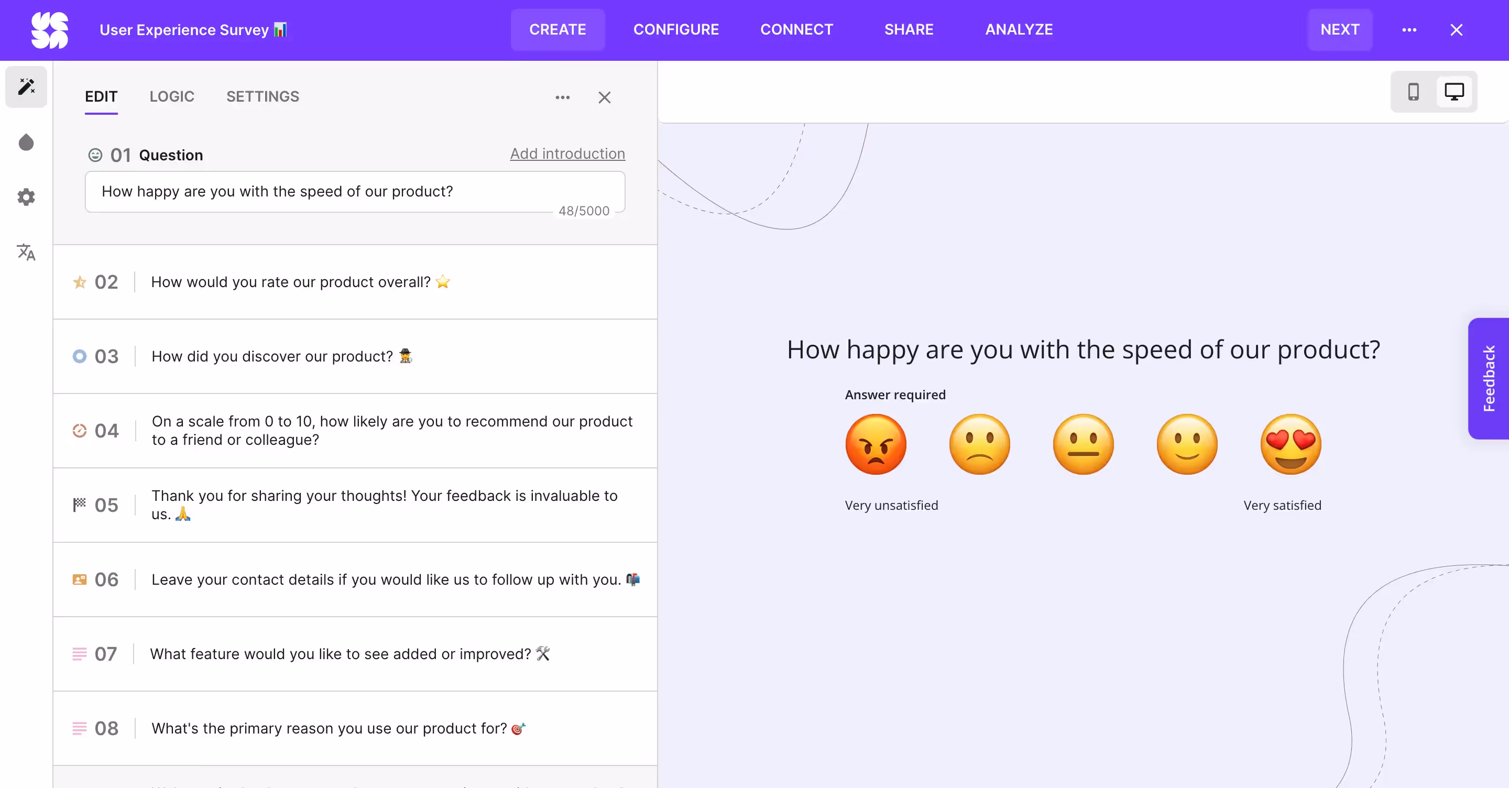Screen dimensions: 1509x788
Task: Open the theme droplet sidebar icon
Action: 26,143
